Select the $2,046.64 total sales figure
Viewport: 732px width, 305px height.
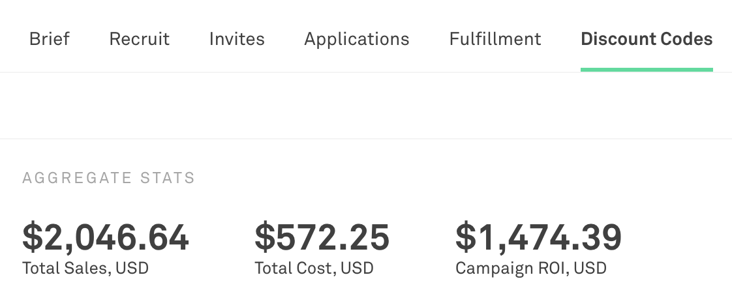[106, 237]
